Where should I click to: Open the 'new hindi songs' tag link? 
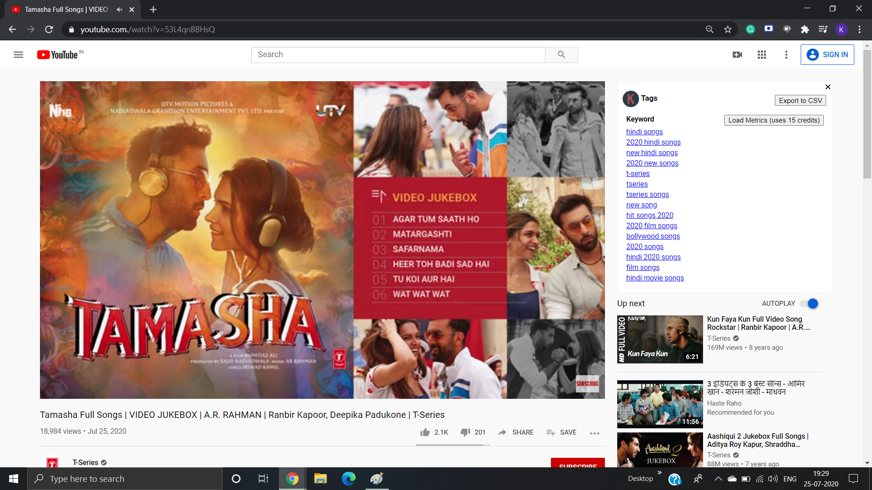[x=652, y=152]
